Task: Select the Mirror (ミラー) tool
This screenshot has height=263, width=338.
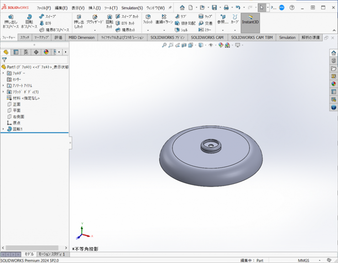Action: [x=205, y=30]
